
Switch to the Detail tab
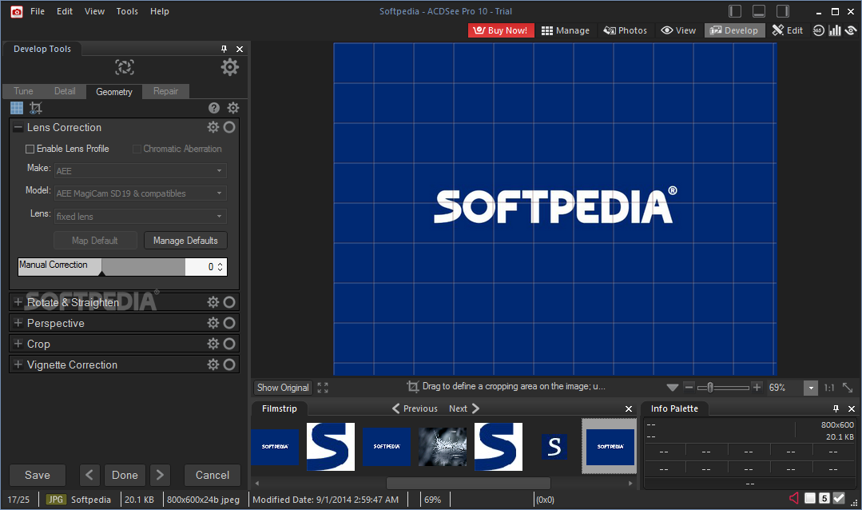coord(65,91)
